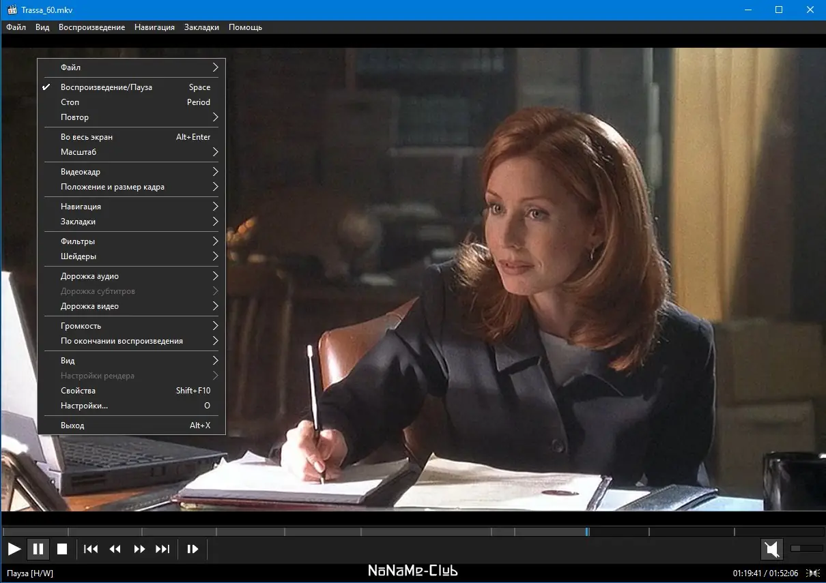Open the Закладки menu in the menu bar

coord(201,27)
